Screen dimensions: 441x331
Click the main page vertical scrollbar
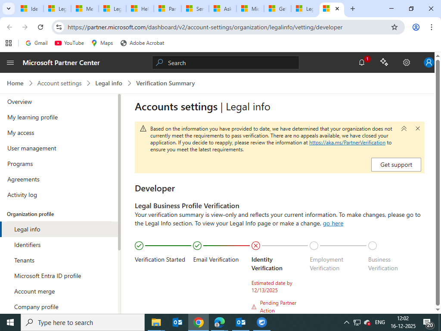click(438, 182)
